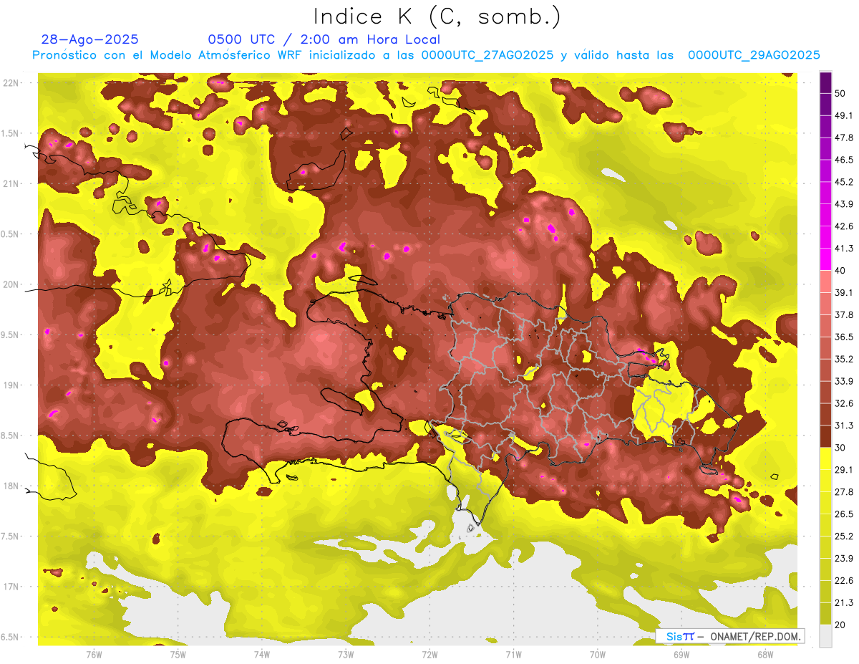859x664 pixels.
Task: Click the '0500 UTC / 2:00 am Hora Local' time text
Action: pos(324,39)
